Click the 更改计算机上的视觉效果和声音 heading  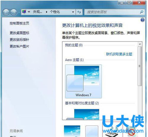[92, 25]
